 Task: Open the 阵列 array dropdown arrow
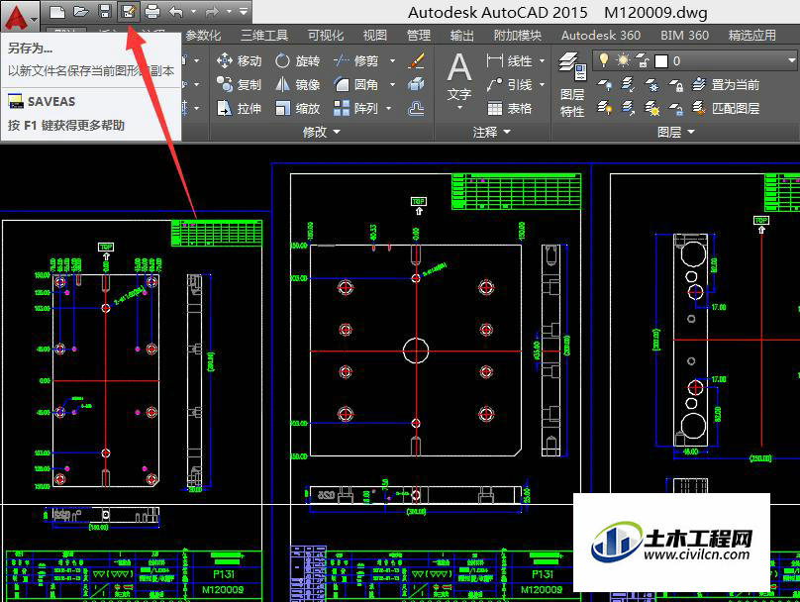tap(389, 108)
